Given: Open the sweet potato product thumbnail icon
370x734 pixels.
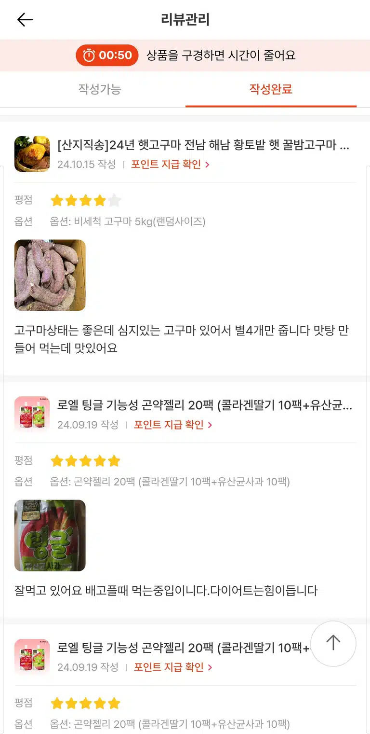Looking at the screenshot, I should point(32,154).
